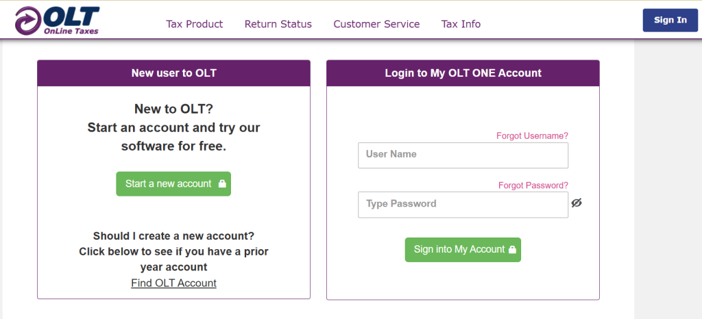Click the Should I create a new account? text

tap(173, 236)
